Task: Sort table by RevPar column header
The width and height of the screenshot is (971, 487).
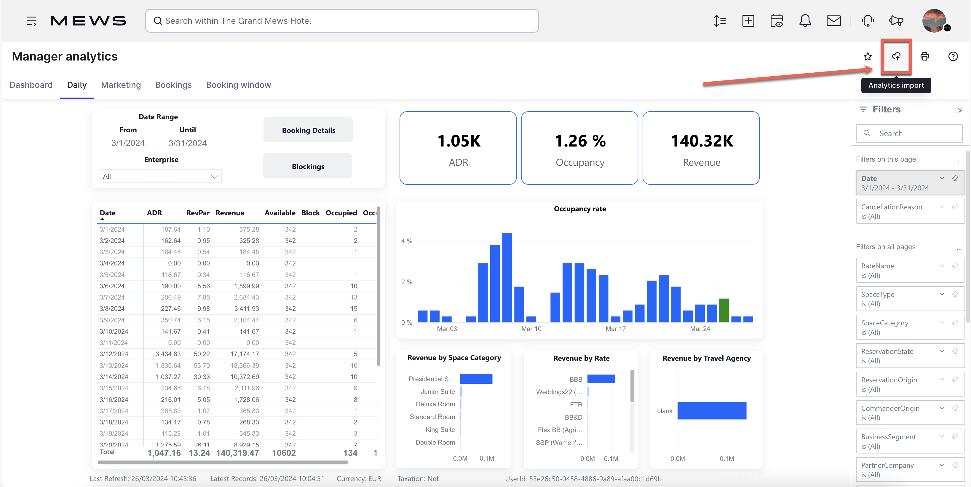Action: point(197,213)
